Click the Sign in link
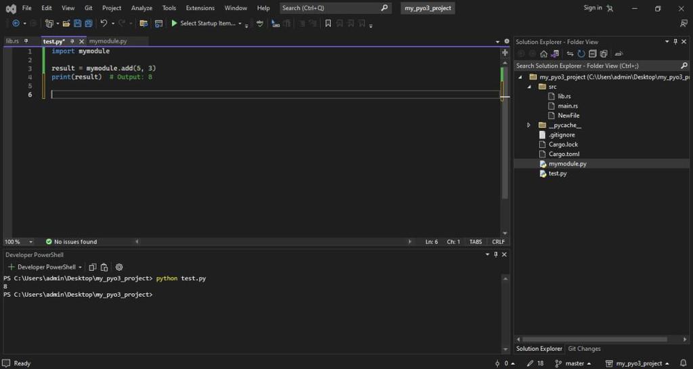Screen dimensions: 693x369 click(x=592, y=8)
